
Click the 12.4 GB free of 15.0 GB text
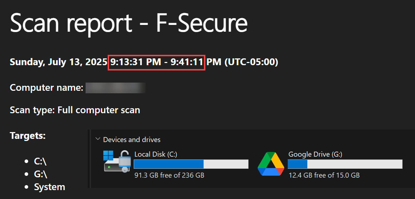[324, 175]
